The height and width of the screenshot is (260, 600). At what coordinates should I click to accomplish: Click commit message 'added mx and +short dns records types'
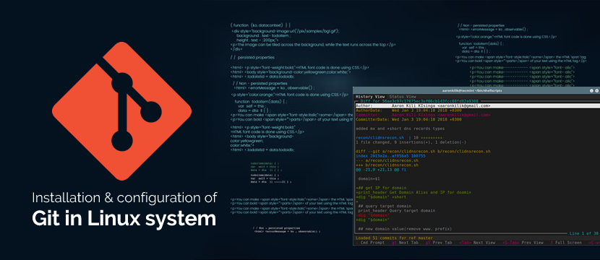coord(400,129)
